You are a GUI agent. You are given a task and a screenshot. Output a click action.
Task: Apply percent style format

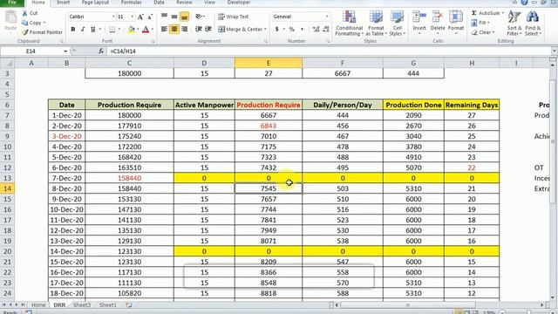pos(292,29)
